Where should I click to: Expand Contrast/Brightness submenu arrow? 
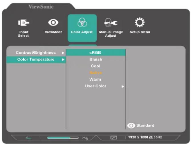coord(63,53)
